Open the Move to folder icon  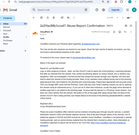click(x=68, y=18)
